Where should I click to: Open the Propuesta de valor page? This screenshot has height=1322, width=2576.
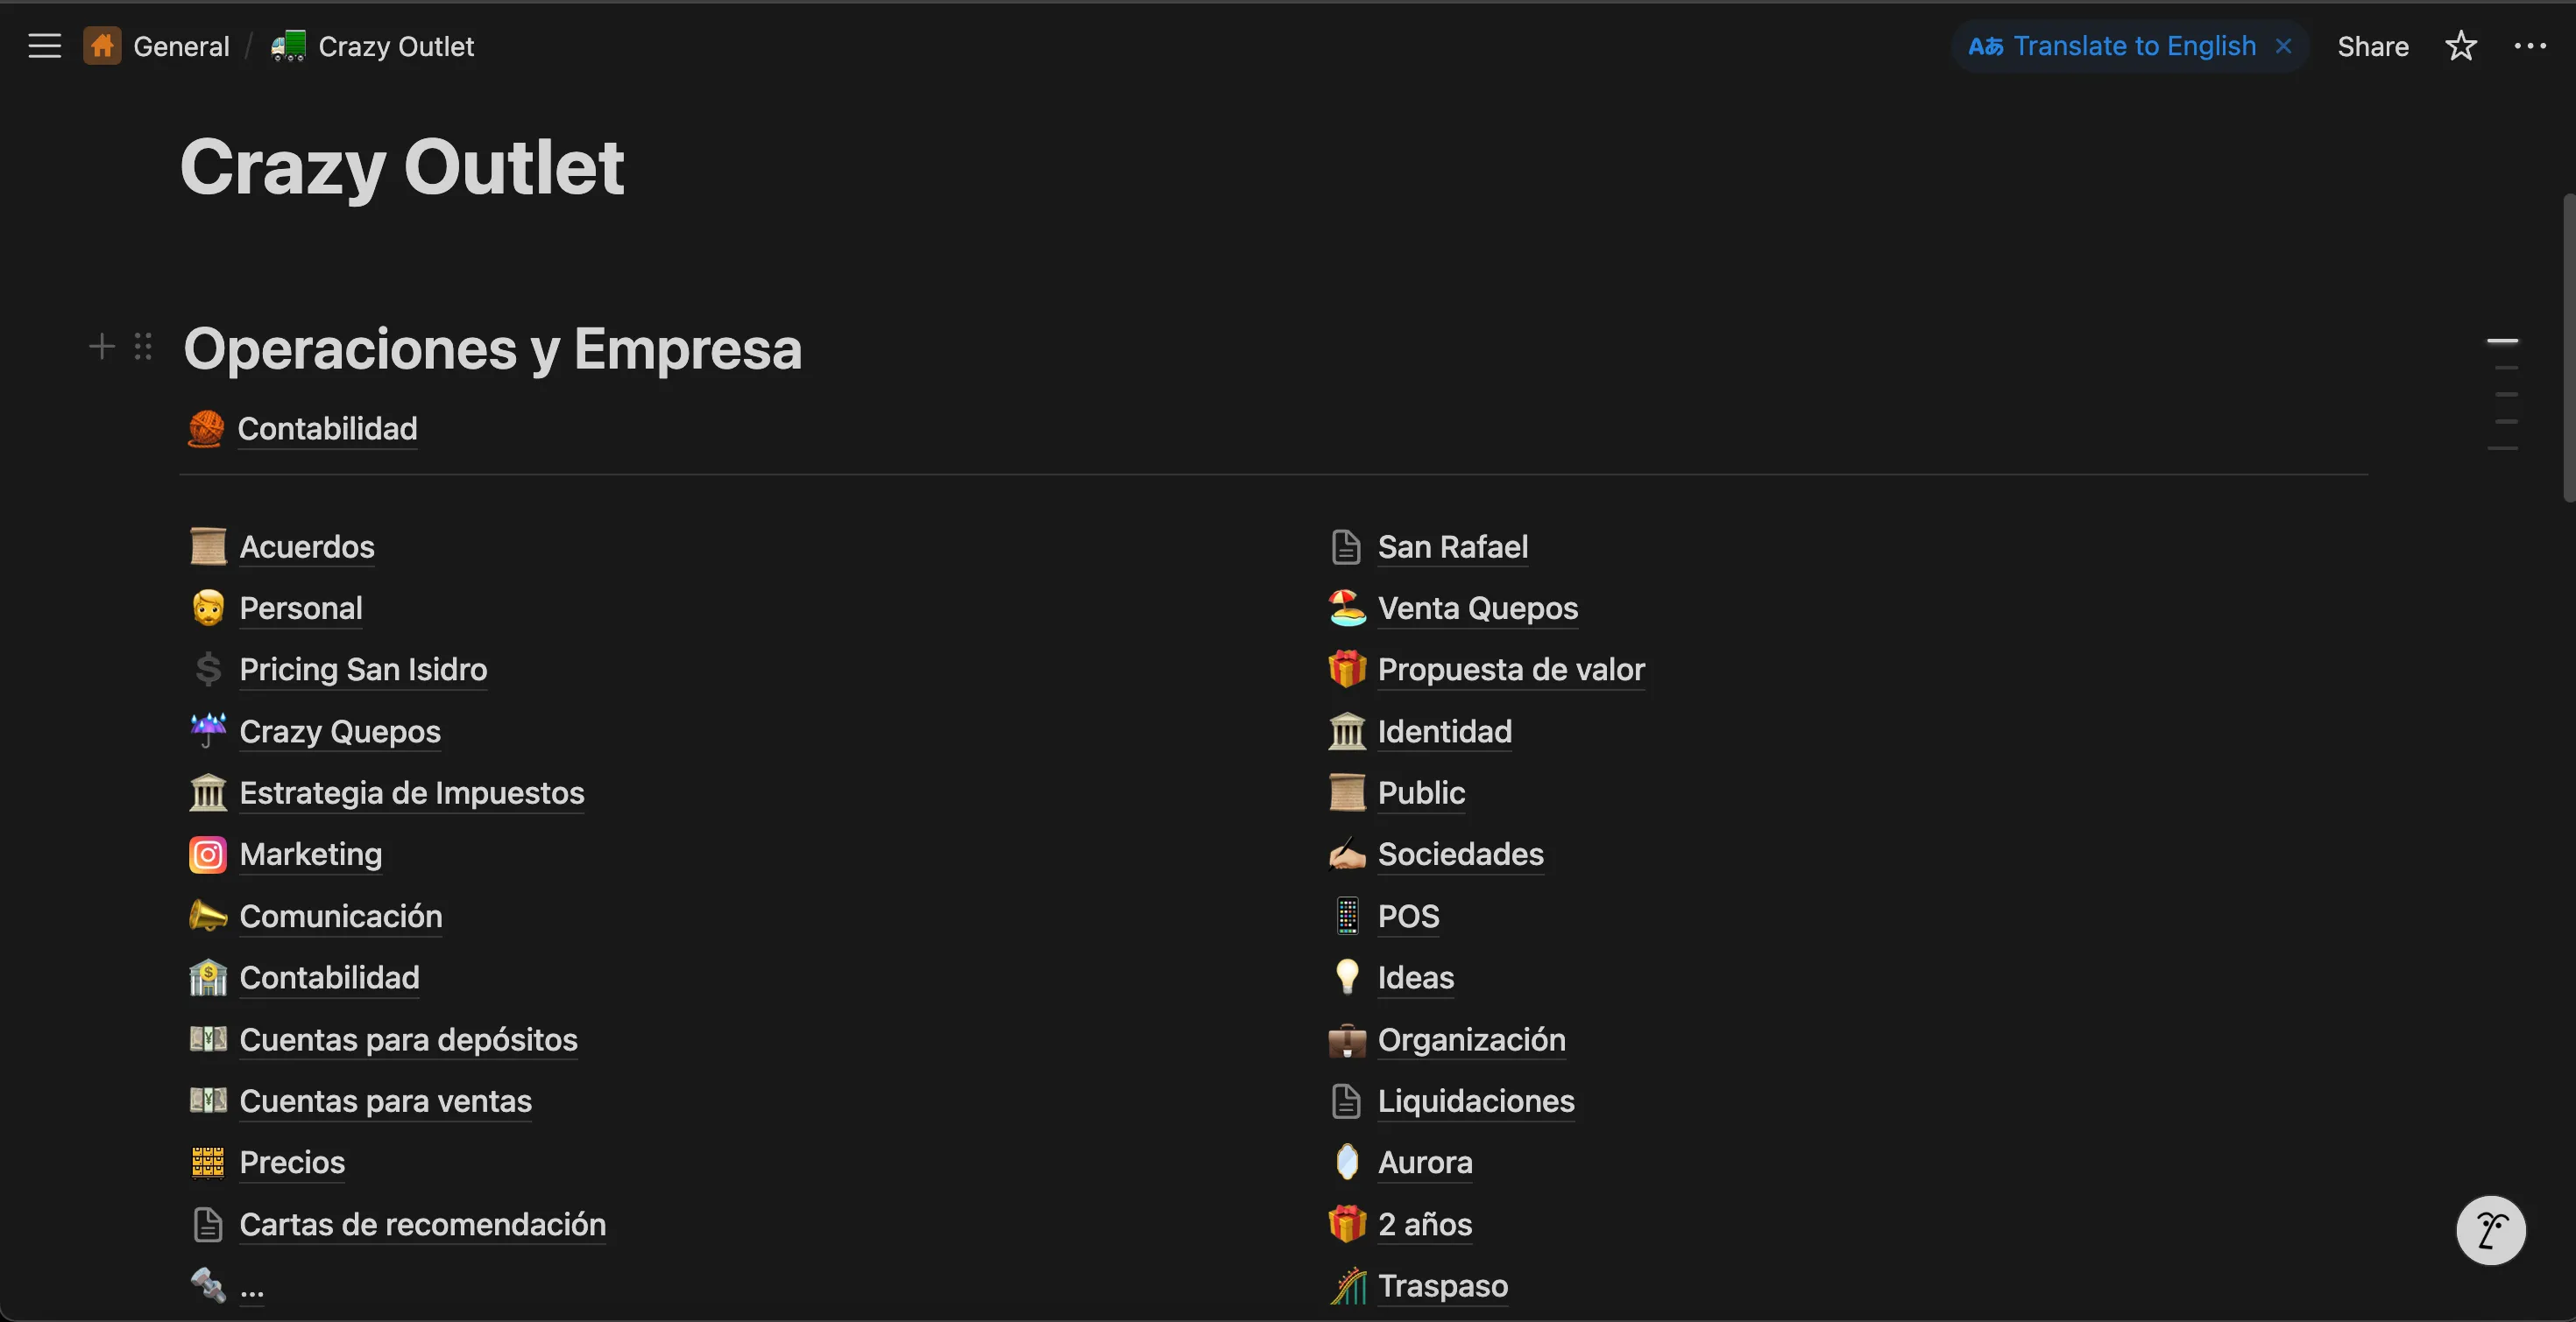coord(1510,670)
